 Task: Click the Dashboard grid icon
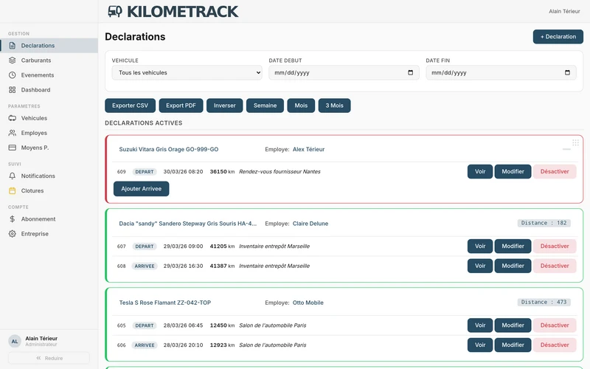click(13, 89)
